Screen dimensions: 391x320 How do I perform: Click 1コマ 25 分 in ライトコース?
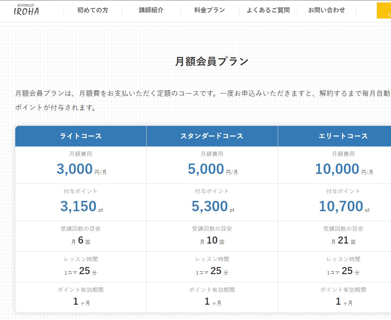pos(81,271)
